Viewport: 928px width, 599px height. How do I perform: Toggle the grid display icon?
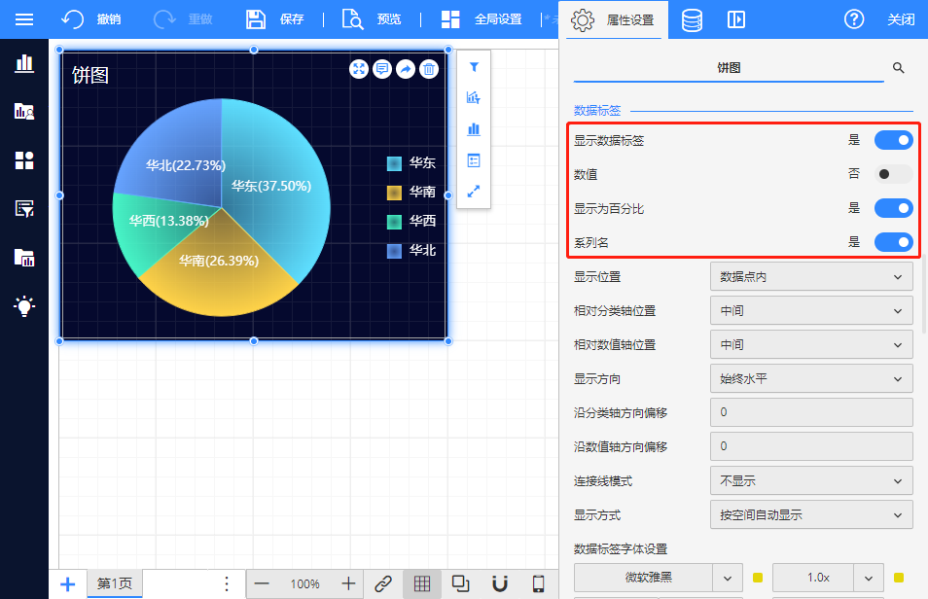(422, 583)
